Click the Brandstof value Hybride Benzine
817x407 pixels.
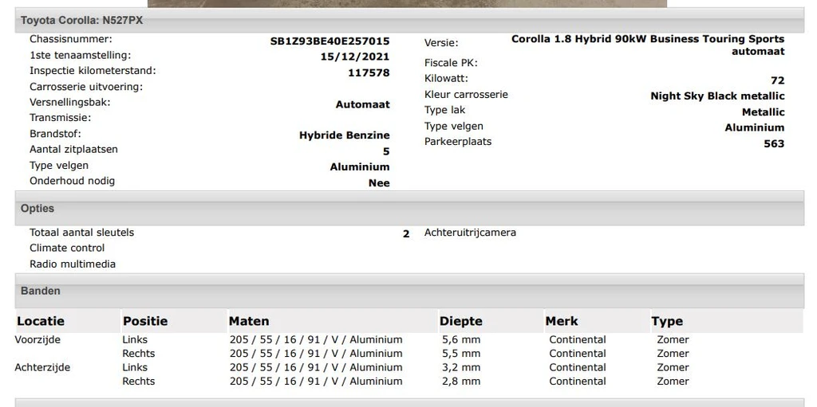point(345,135)
